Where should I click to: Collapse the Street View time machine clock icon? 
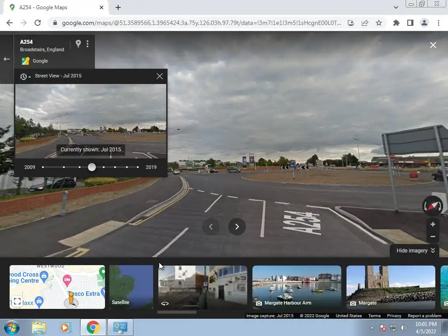25,76
